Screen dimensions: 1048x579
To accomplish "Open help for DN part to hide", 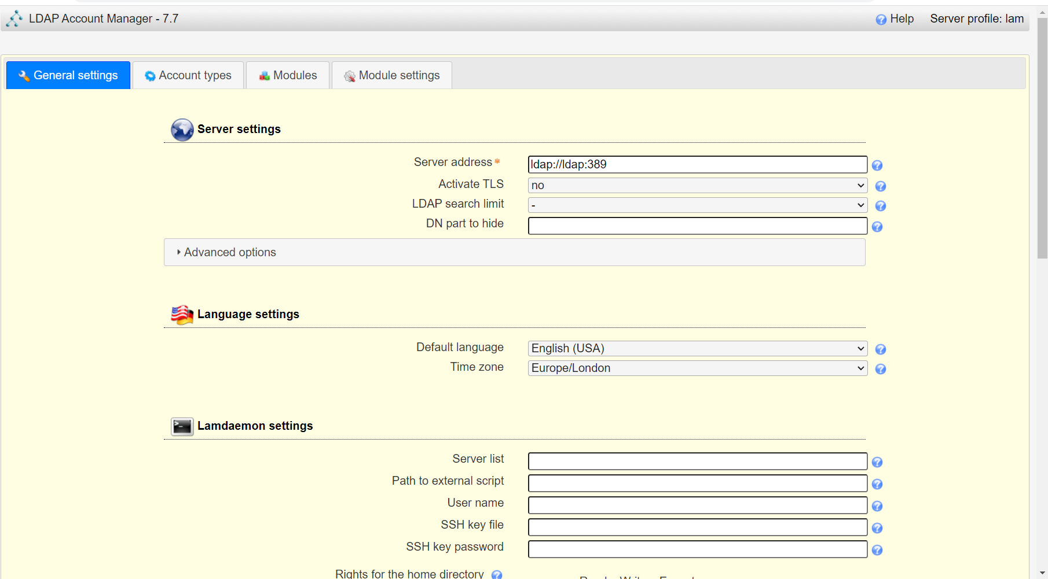I will 877,227.
